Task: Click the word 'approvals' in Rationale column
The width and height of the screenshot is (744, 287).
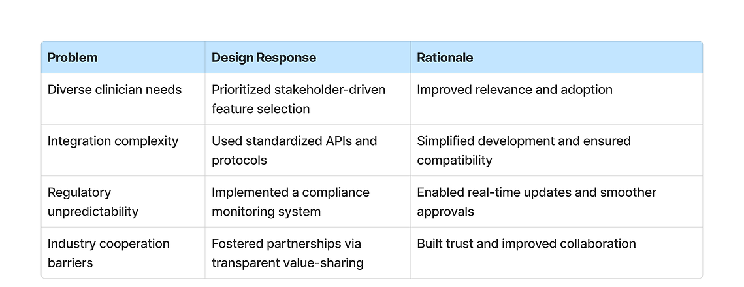Action: 445,212
